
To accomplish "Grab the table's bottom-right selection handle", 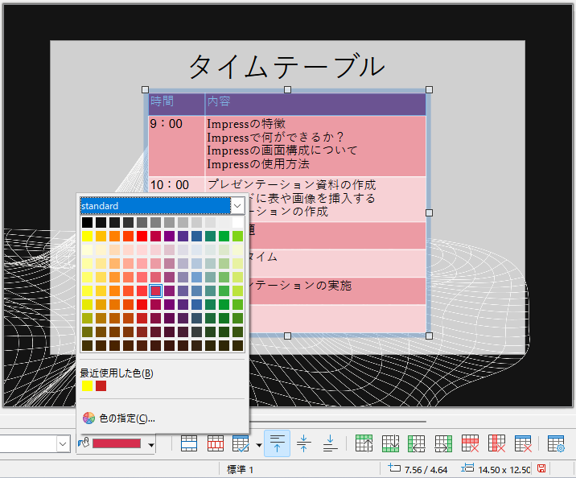I will tap(429, 336).
